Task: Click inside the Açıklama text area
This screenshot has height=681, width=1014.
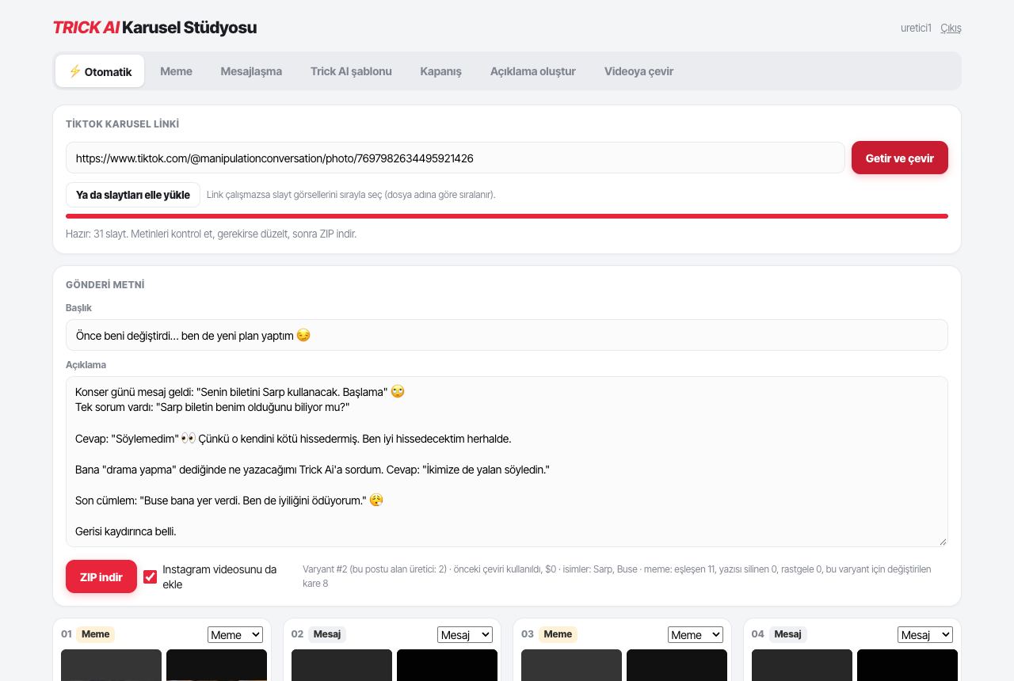Action: coord(507,462)
